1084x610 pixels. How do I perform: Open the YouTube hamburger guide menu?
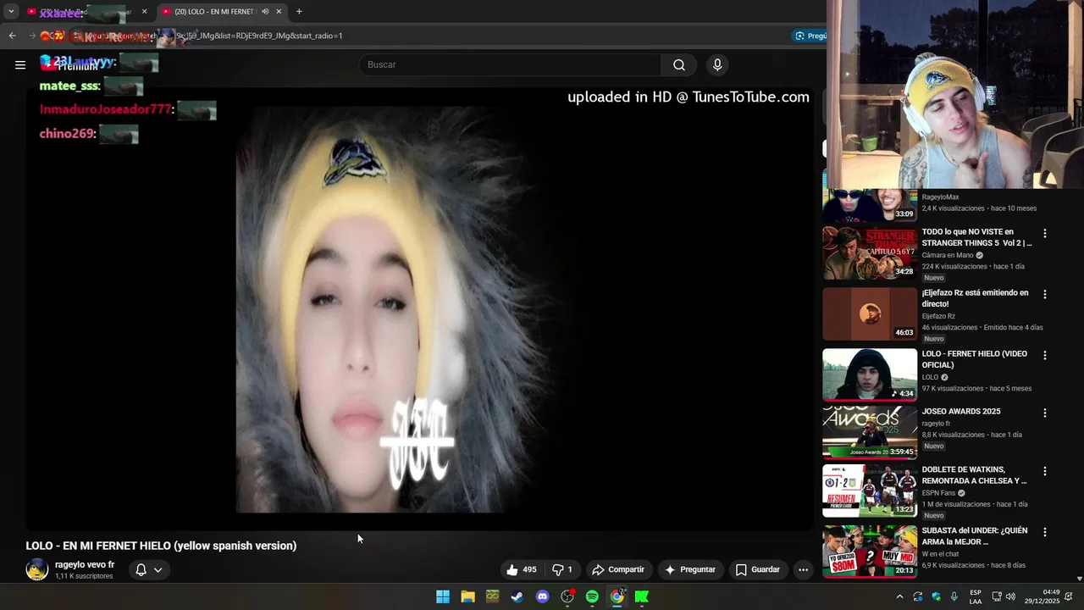coord(20,64)
